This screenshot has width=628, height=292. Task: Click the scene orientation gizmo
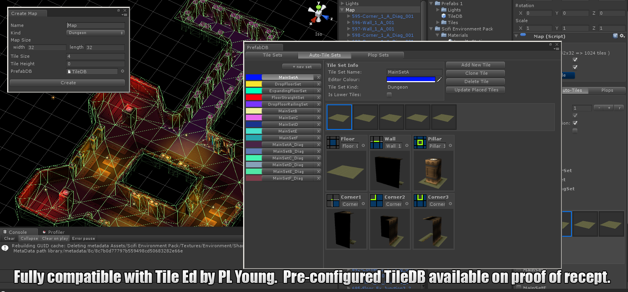[318, 13]
